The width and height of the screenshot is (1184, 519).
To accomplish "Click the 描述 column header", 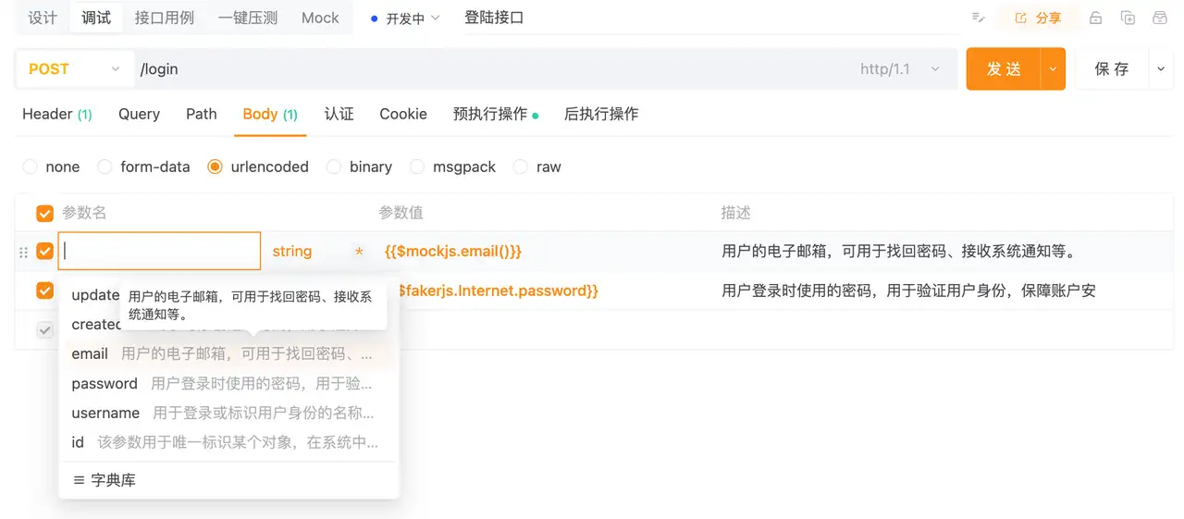I will click(x=735, y=213).
